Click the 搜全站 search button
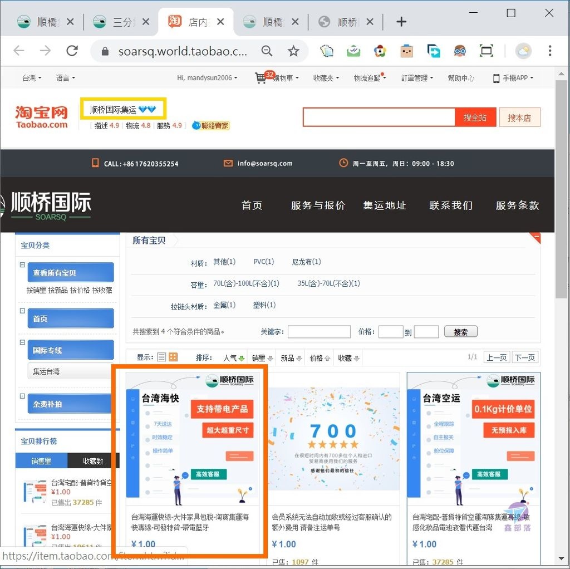Viewport: 570px width, 569px height. 475,117
